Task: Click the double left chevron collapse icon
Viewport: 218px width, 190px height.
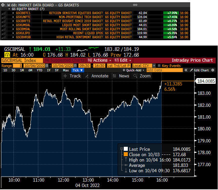Action: pos(186,70)
